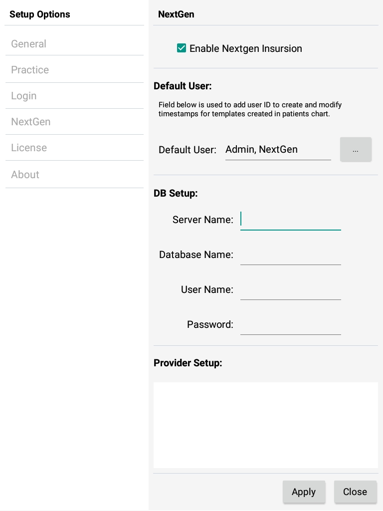The image size is (383, 511).
Task: Click the User Name input
Action: (x=290, y=289)
